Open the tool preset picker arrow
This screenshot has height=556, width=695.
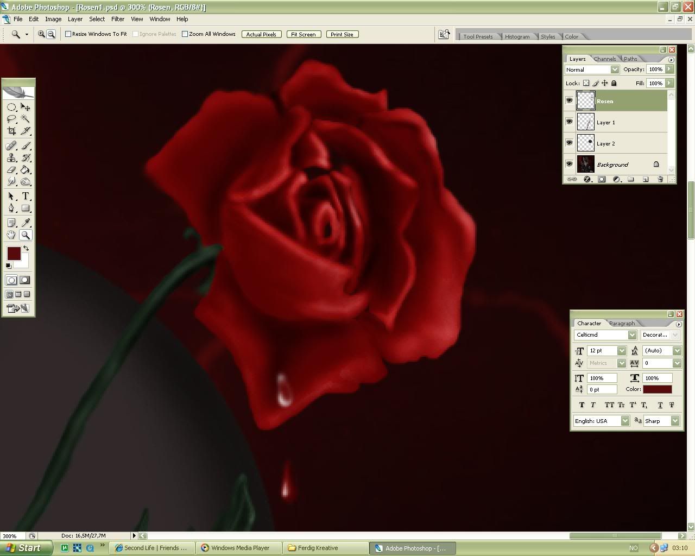click(27, 34)
